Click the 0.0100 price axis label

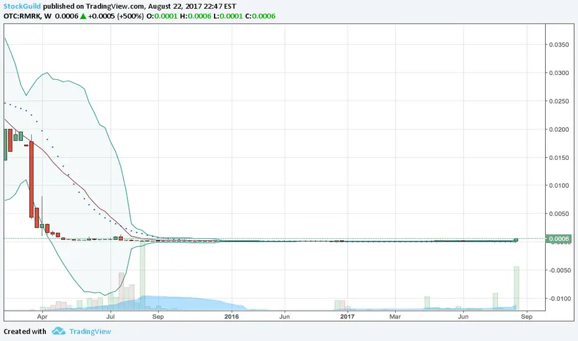tap(559, 185)
